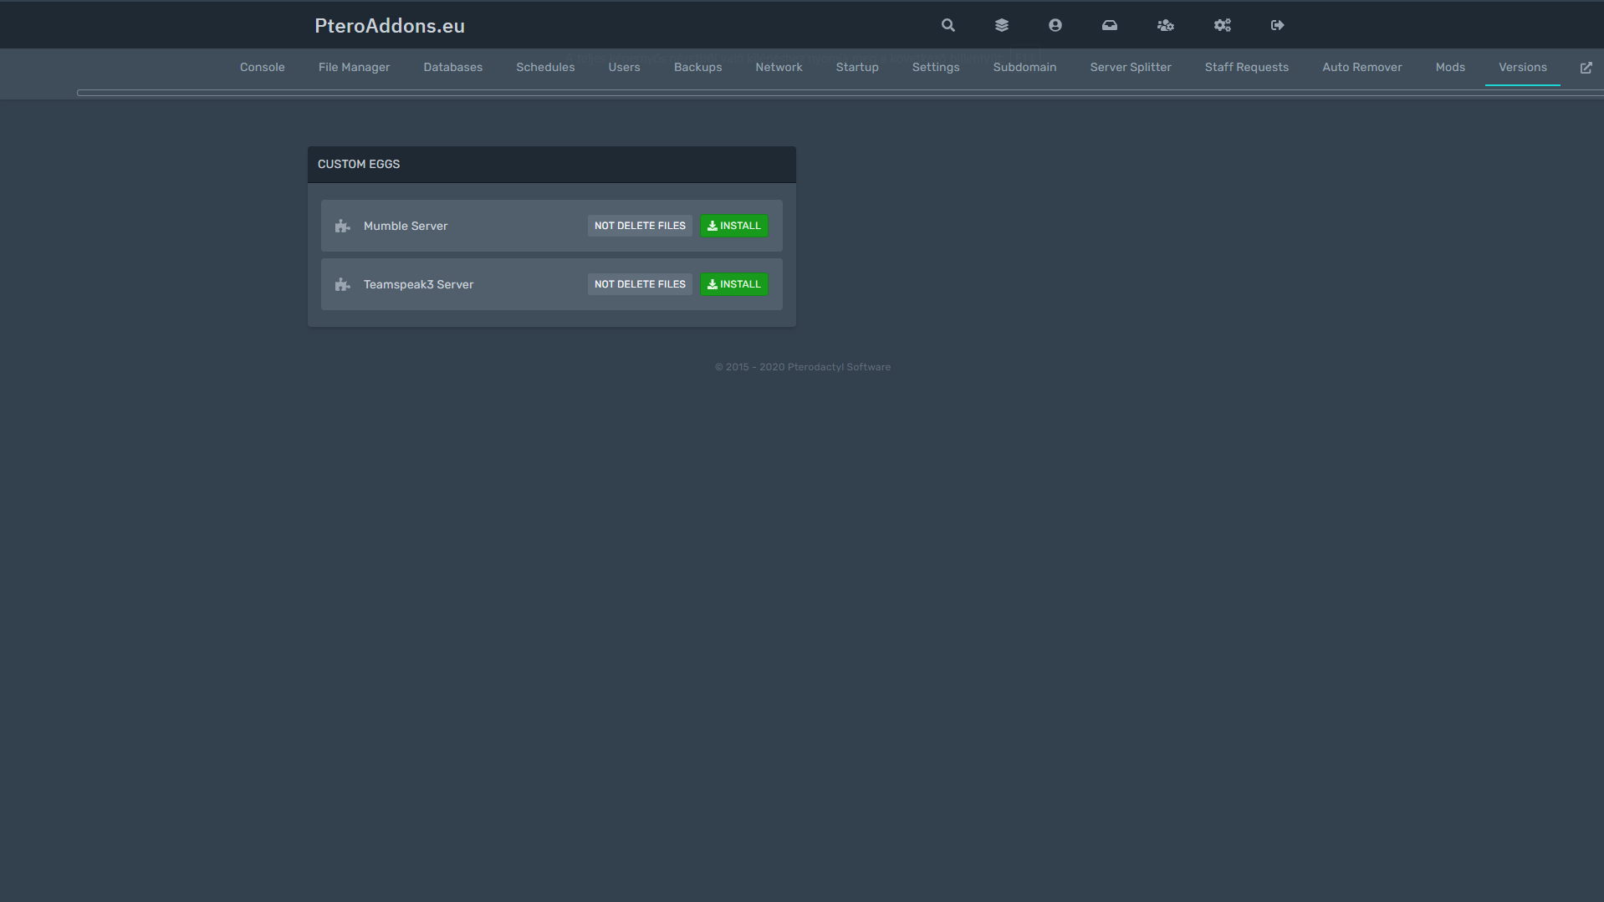Toggle Not Delete Files for Teamspeak3 Server
This screenshot has width=1604, height=902.
(639, 284)
